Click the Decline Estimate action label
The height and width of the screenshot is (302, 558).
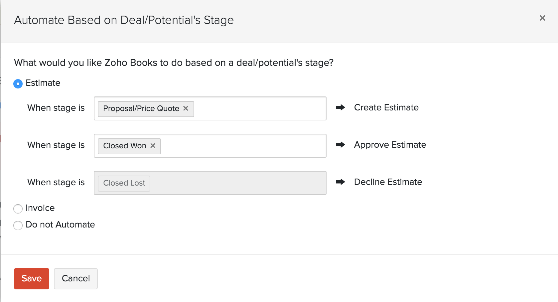pyautogui.click(x=388, y=182)
